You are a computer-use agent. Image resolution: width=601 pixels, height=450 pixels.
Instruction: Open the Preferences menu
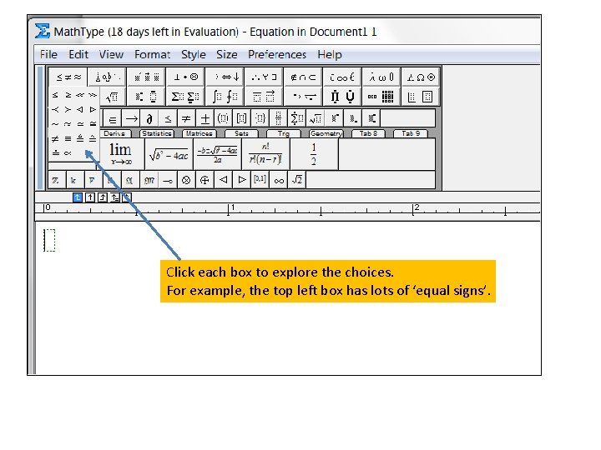tap(277, 55)
